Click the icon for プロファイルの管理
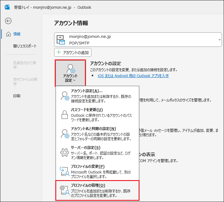 (65, 190)
